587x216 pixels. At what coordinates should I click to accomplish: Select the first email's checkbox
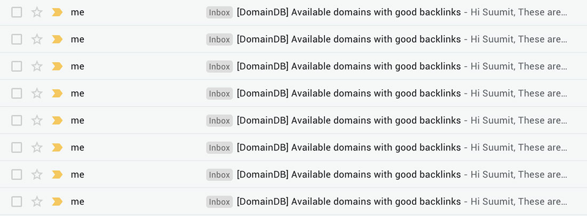[17, 12]
